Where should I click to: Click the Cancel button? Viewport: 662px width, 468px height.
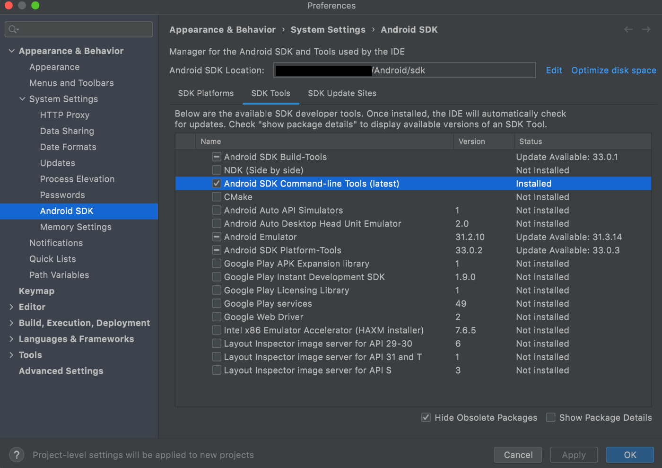[x=518, y=455]
